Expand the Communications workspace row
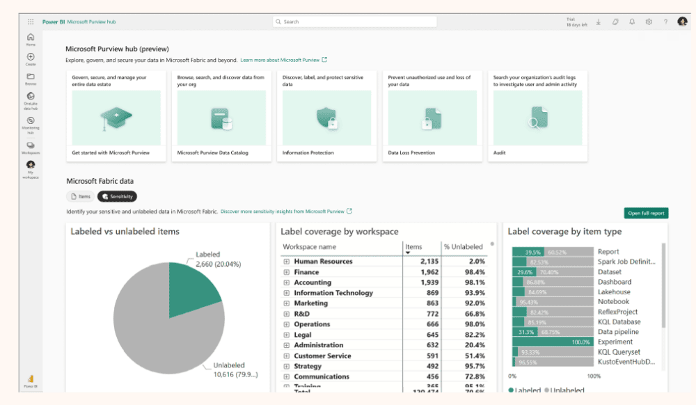The height and width of the screenshot is (405, 696). point(287,376)
